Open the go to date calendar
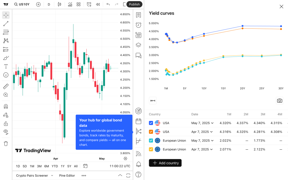Image resolution: width=288 pixels, height=180 pixels. click(x=85, y=166)
